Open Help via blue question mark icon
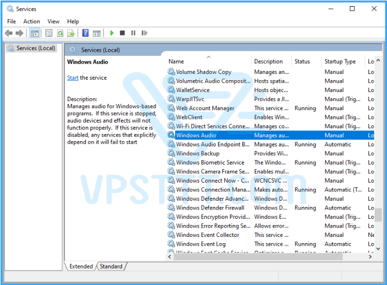The image size is (387, 285). (85, 33)
